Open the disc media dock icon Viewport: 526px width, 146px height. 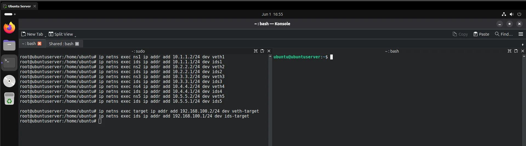coord(9,81)
